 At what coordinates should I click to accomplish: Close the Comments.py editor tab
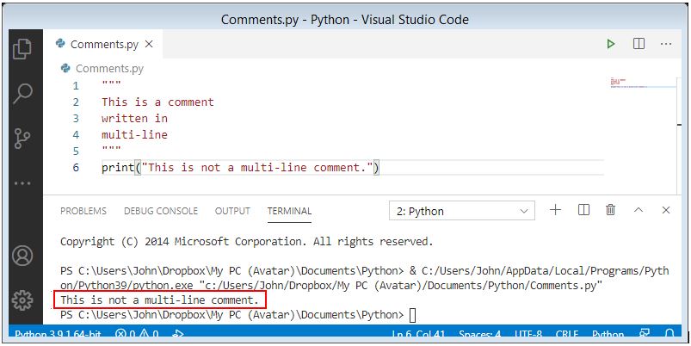pyautogui.click(x=149, y=44)
